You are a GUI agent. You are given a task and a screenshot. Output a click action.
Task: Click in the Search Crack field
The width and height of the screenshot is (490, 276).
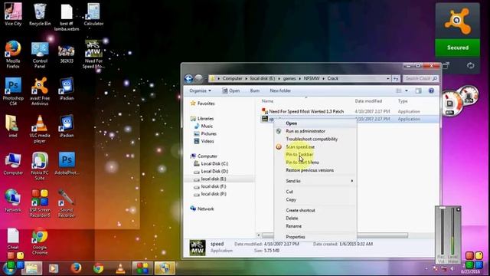tap(420, 78)
